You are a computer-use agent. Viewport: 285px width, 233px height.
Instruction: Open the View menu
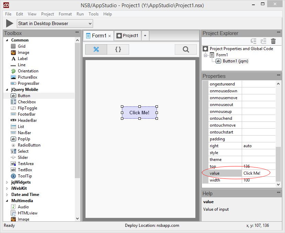pyautogui.click(x=32, y=14)
